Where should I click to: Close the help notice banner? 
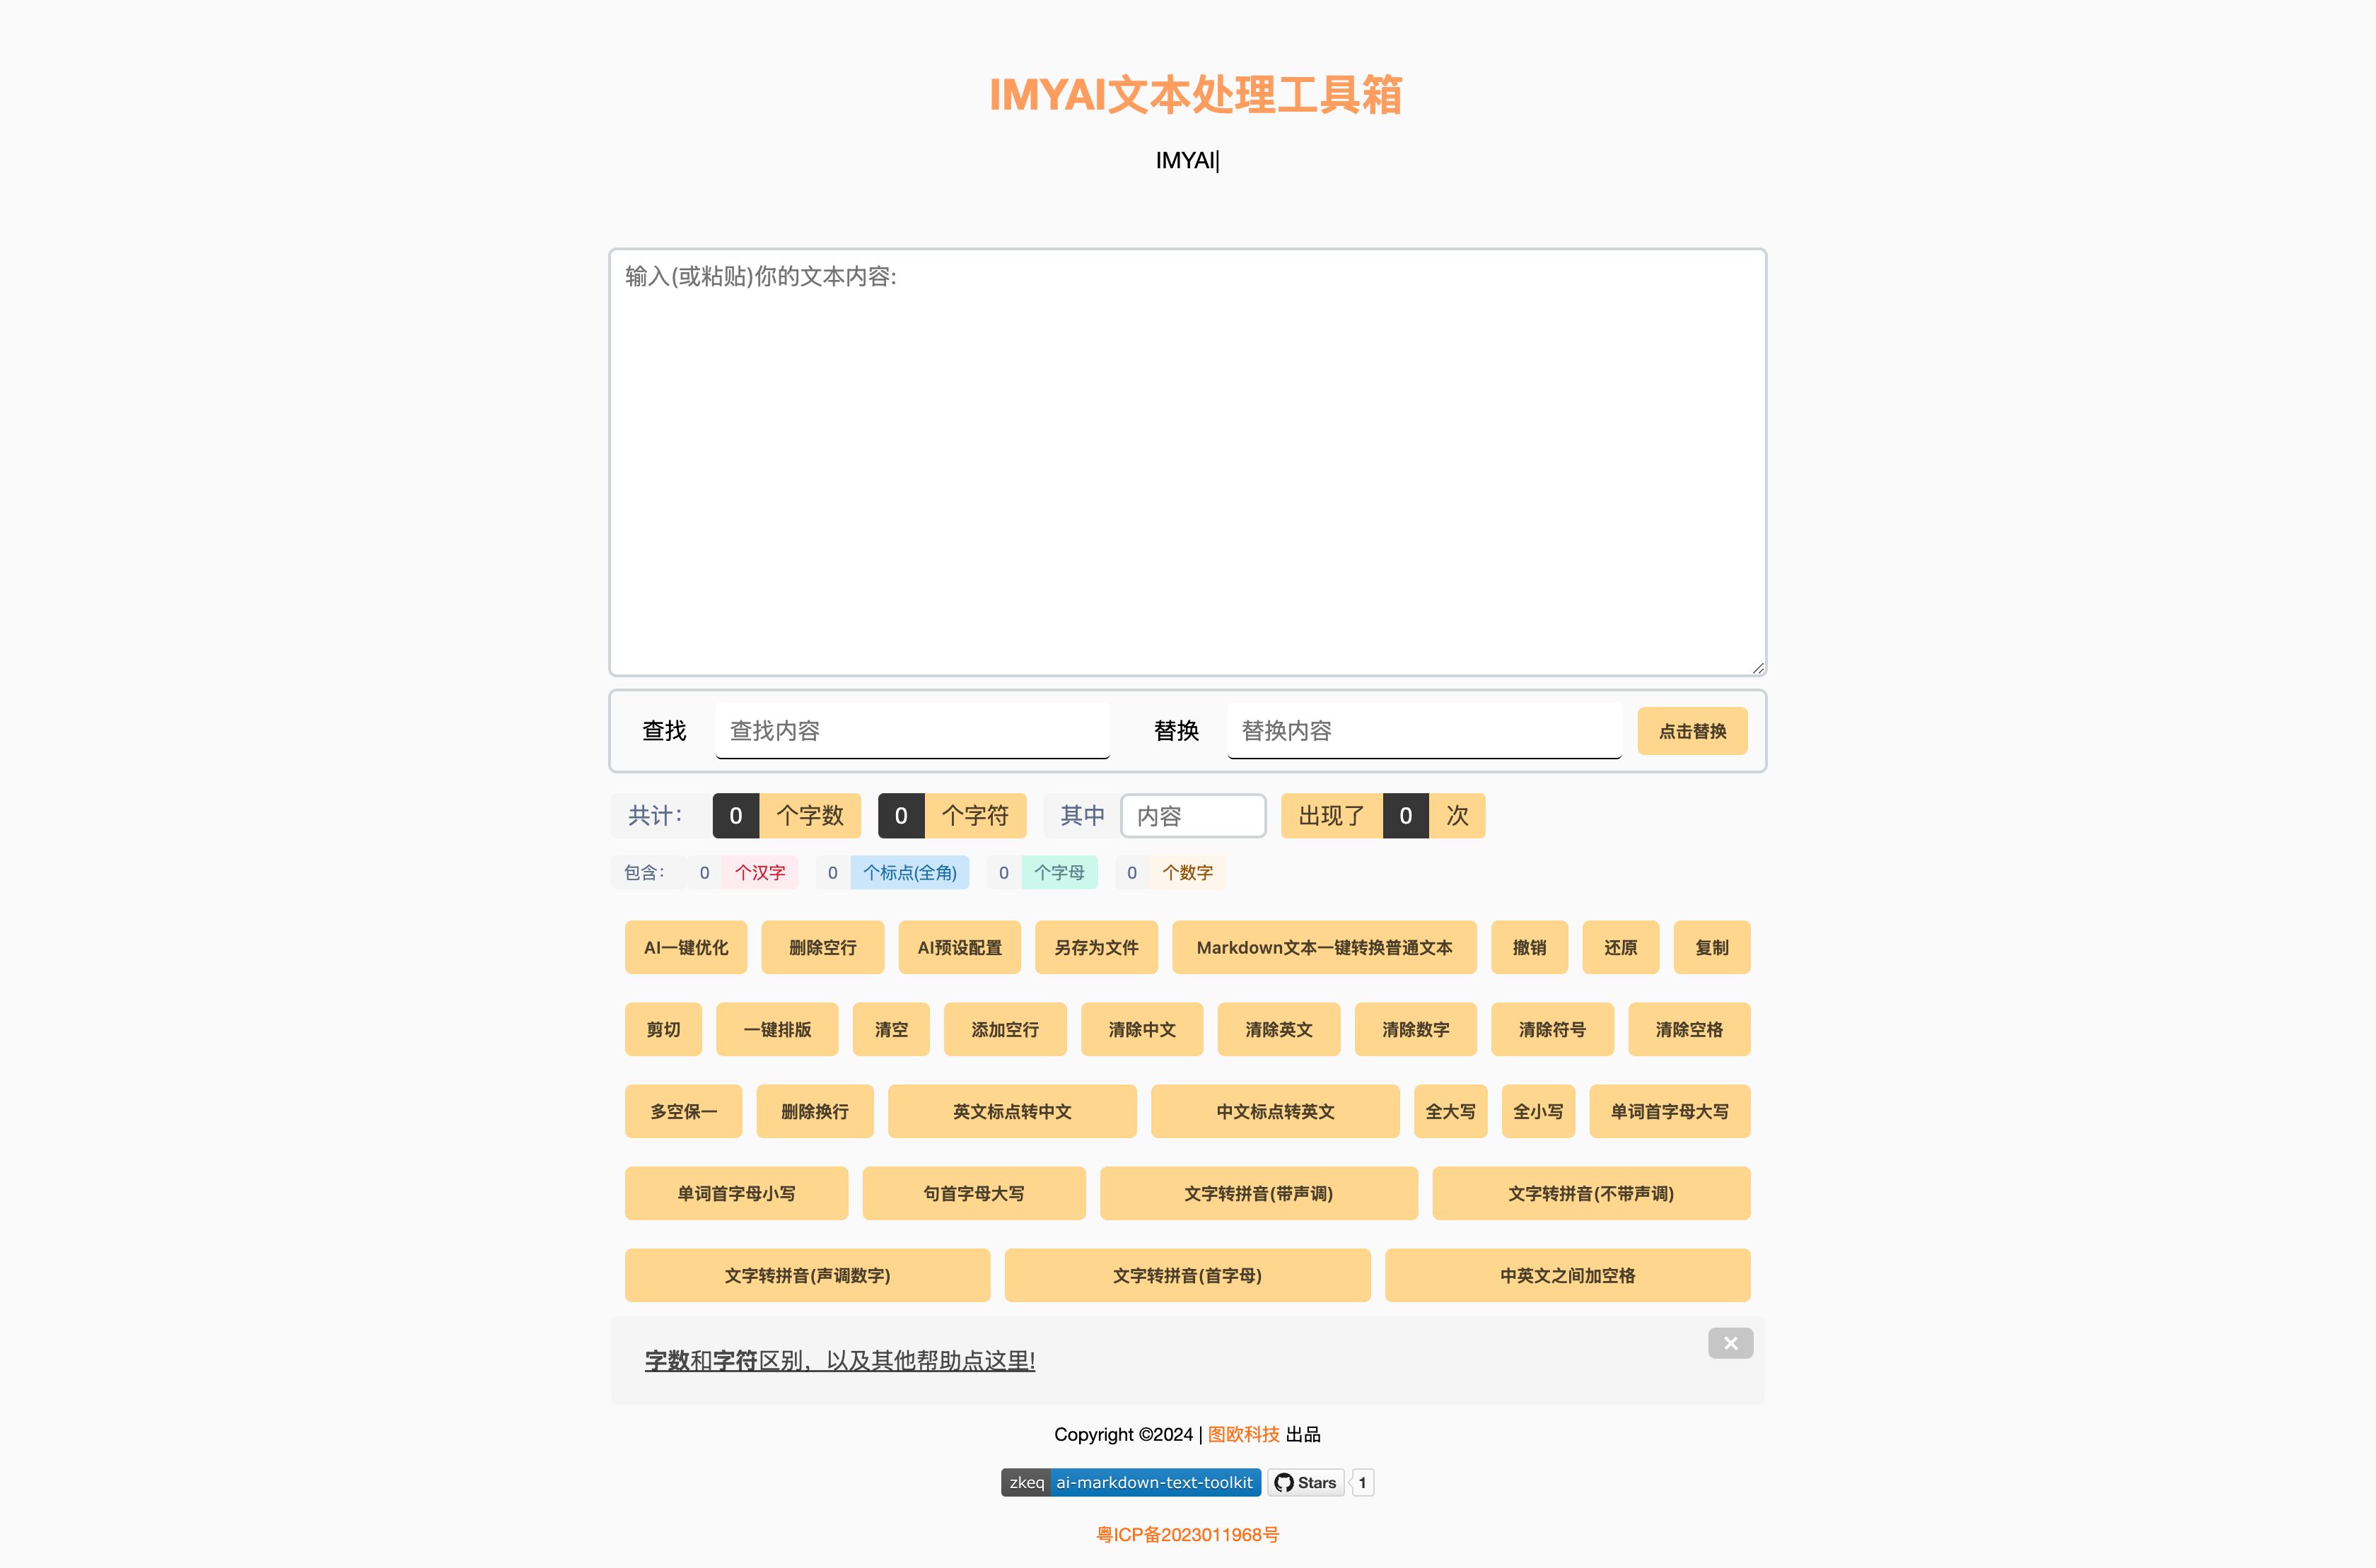pos(1730,1343)
